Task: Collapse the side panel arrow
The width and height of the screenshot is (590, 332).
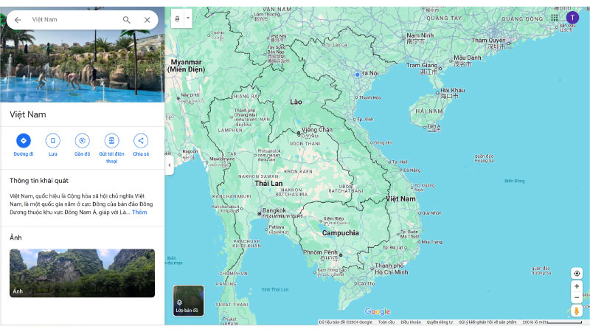Action: tap(170, 165)
